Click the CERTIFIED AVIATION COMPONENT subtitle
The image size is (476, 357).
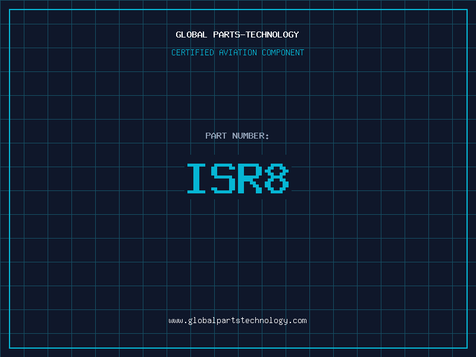pos(237,52)
